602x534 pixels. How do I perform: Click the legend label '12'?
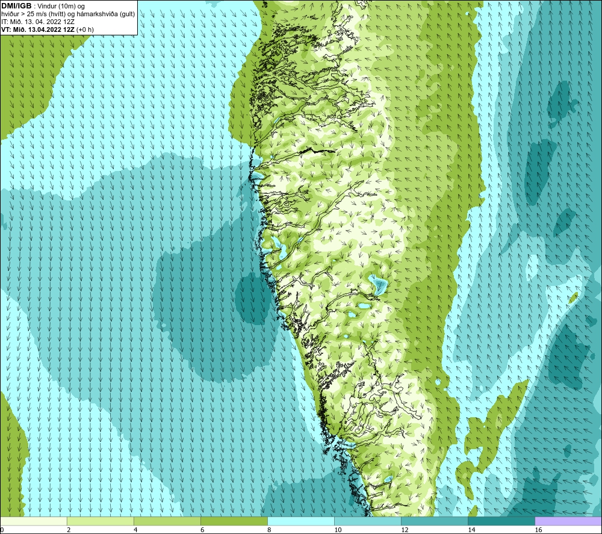pos(405,530)
